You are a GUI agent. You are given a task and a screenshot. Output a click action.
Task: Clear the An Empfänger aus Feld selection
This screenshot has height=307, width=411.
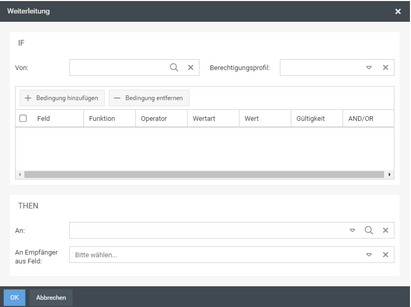point(385,255)
